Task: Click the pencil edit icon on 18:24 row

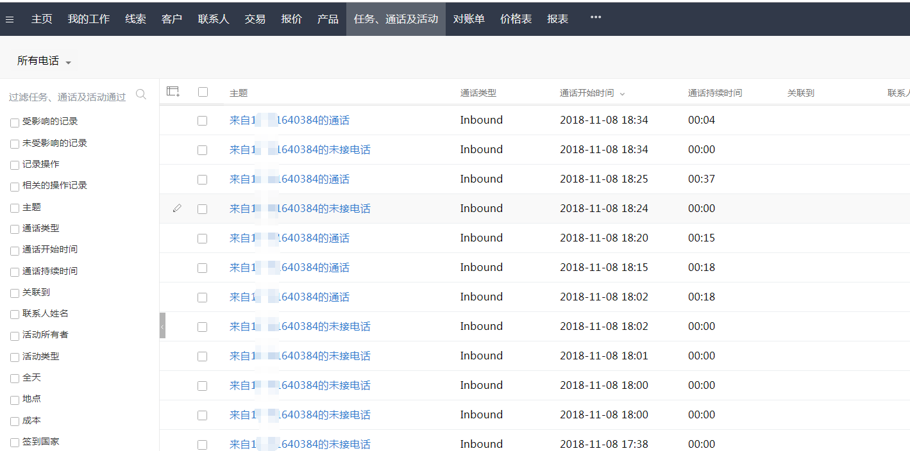Action: (177, 208)
